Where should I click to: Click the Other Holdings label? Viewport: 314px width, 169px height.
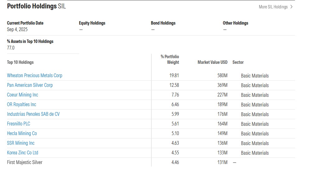coord(235,23)
